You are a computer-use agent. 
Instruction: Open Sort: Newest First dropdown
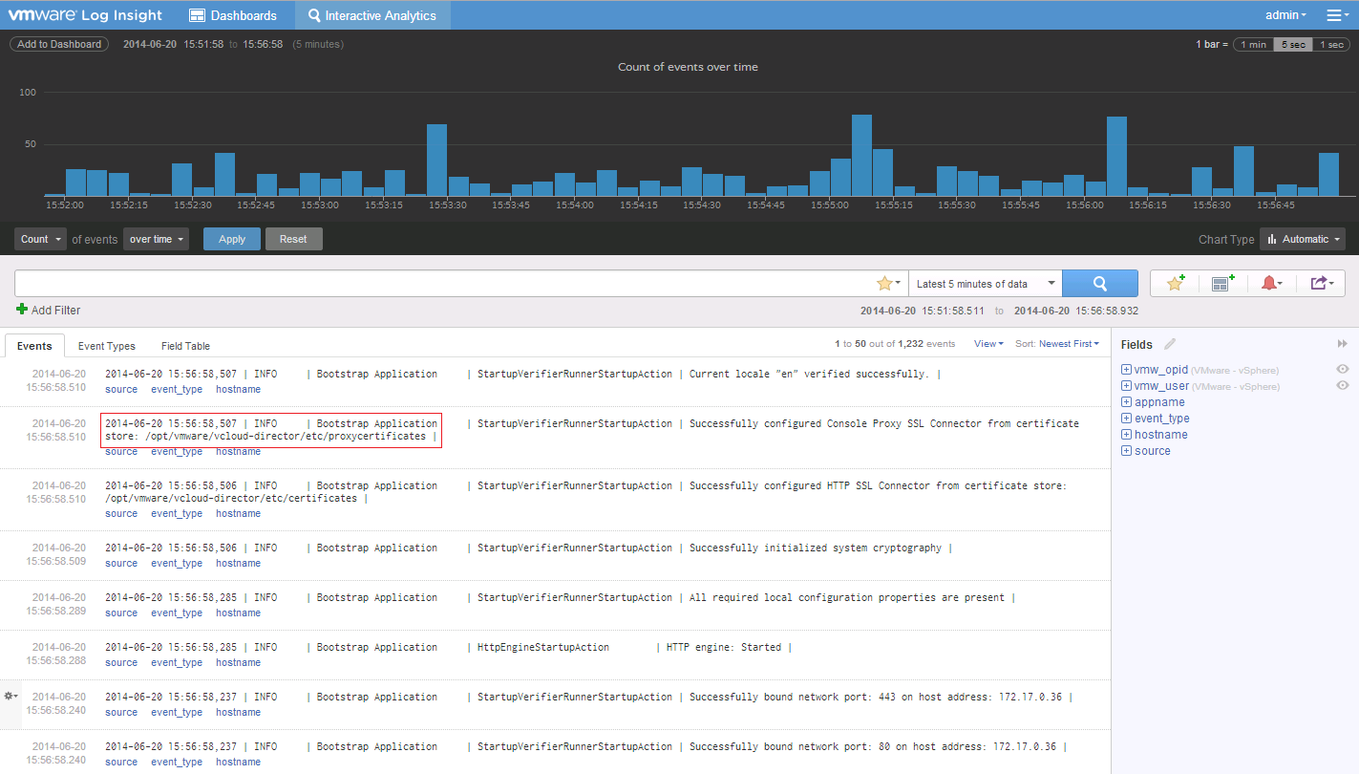[x=1057, y=344]
